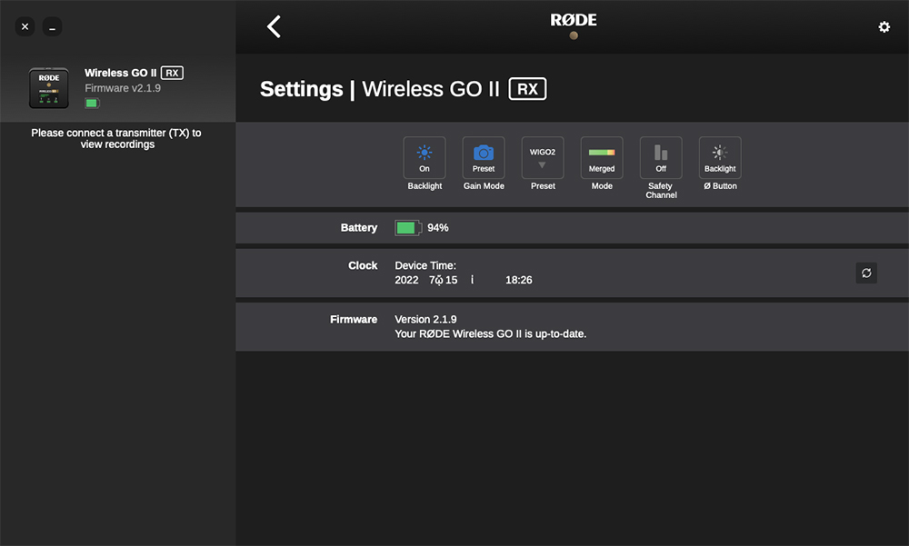Select "Firmware v2.1.9" in sidebar
Viewport: 909px width, 546px height.
tap(123, 88)
